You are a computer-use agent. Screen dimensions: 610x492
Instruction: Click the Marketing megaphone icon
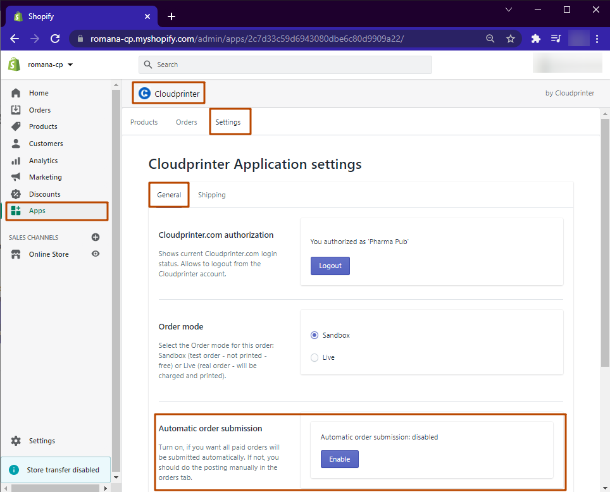click(x=16, y=177)
